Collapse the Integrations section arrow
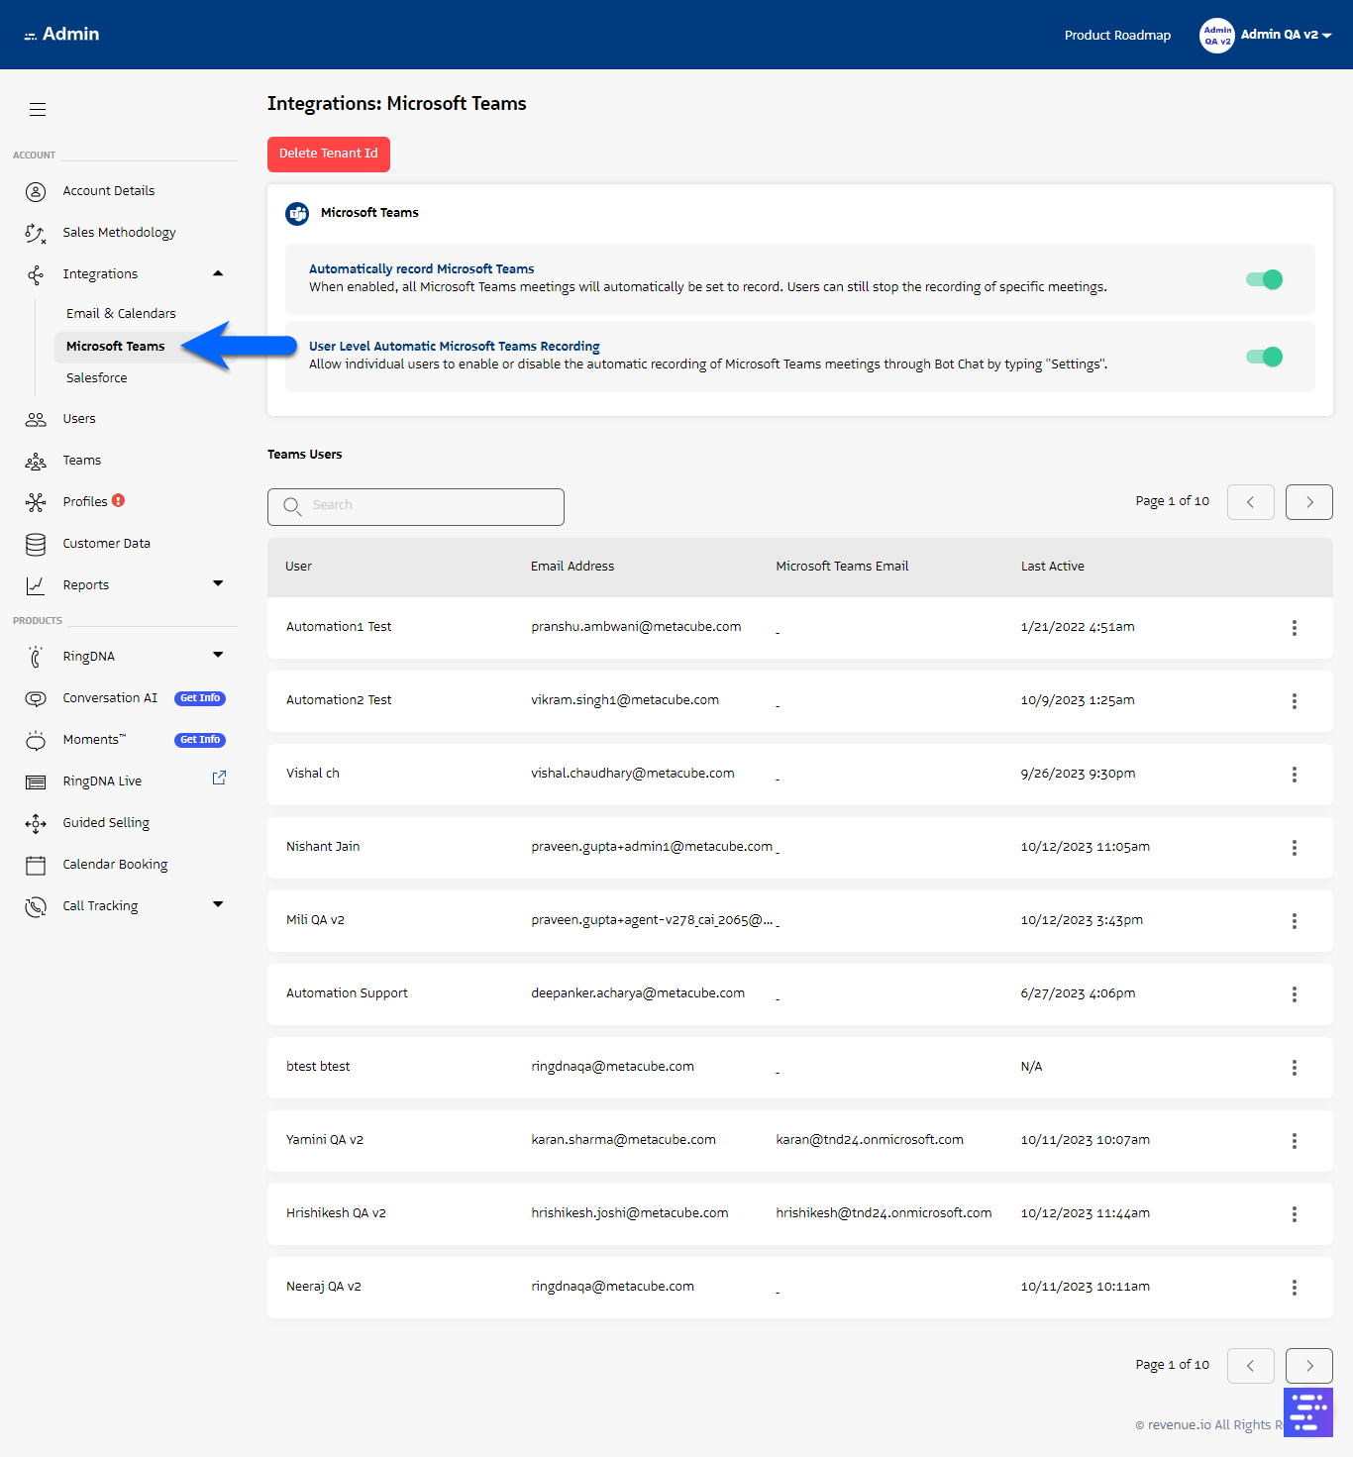Image resolution: width=1353 pixels, height=1457 pixels. click(218, 273)
